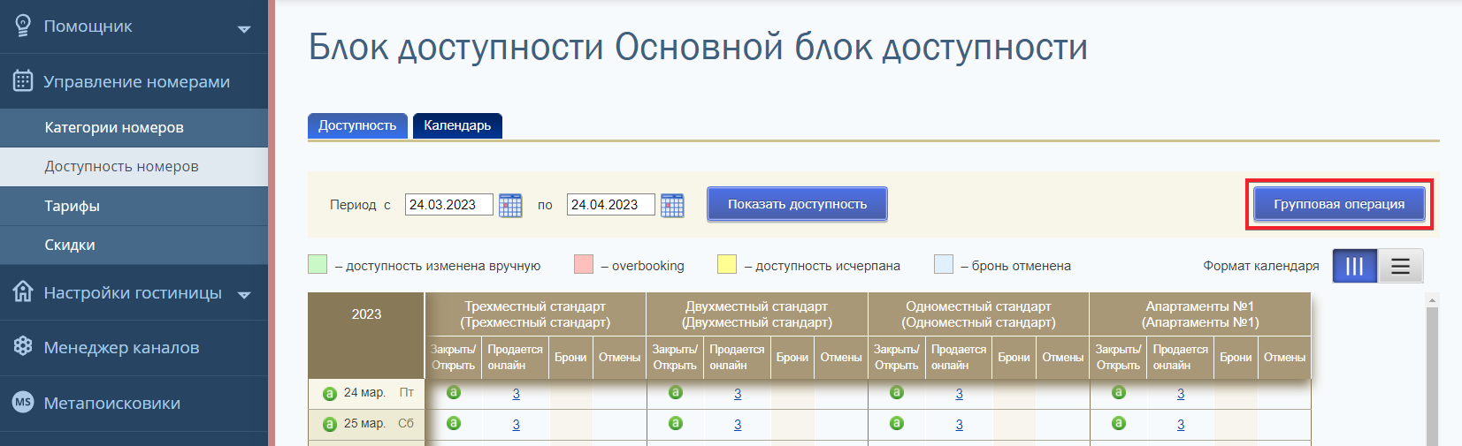Viewport: 1462px width, 446px height.
Task: Toggle Двухместный стандарт open status on 25 мар.
Action: coord(676,423)
